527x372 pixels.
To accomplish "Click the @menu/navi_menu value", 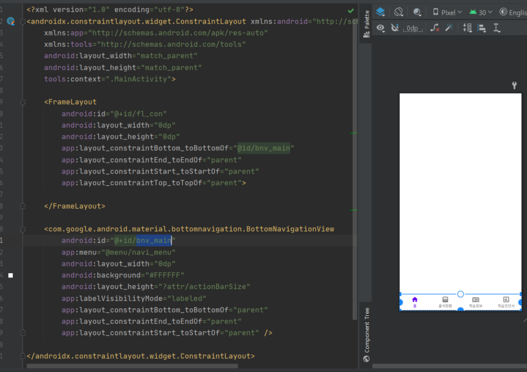I will (138, 252).
